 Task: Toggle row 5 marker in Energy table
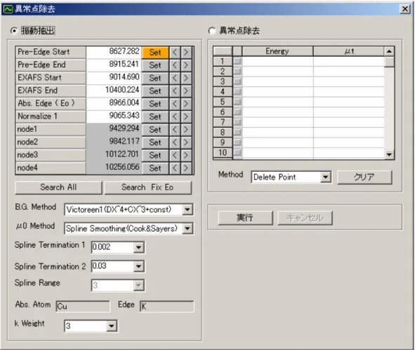[x=237, y=102]
